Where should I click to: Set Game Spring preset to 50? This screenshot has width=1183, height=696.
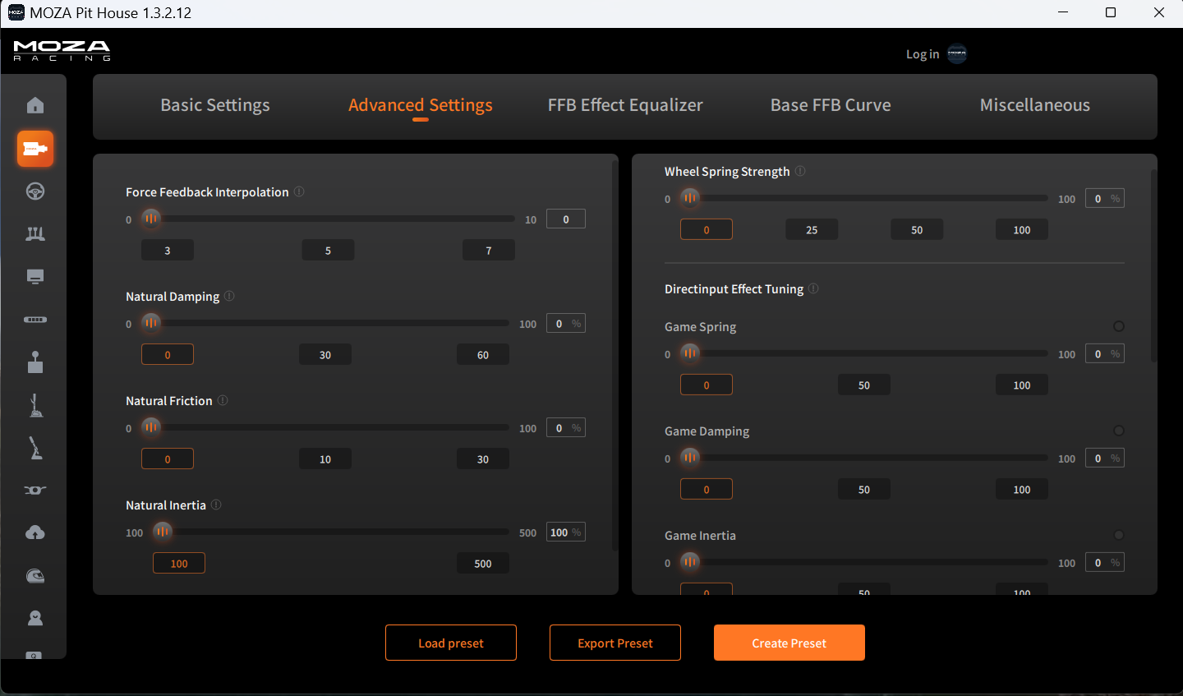864,385
